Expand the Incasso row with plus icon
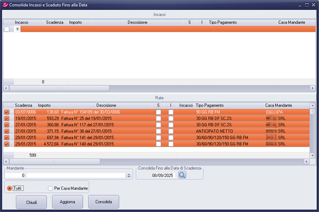The image size is (319, 212). [x=18, y=29]
